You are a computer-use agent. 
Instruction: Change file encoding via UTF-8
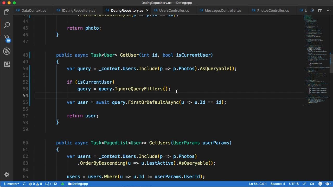click(x=294, y=184)
